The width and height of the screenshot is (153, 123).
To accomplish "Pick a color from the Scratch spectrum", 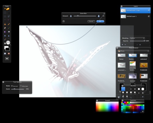I will click(x=107, y=107).
